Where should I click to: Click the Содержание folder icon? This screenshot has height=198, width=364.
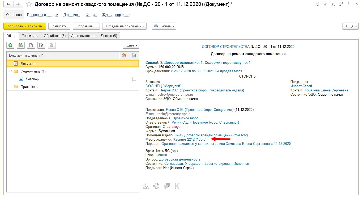[16, 71]
